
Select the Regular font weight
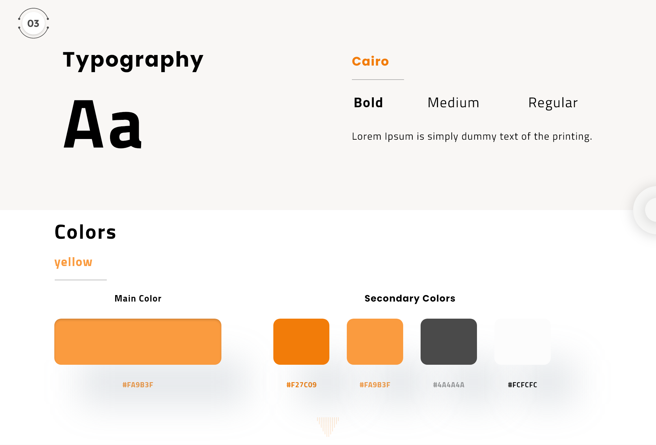coord(553,103)
